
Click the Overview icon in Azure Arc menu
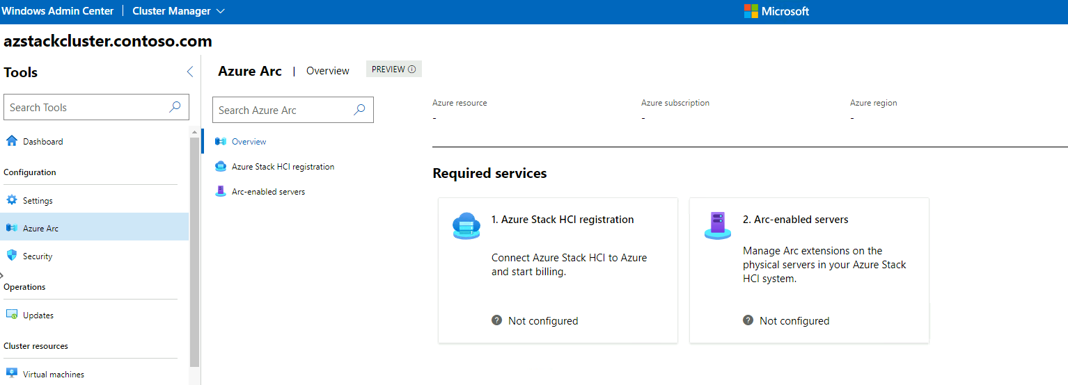pyautogui.click(x=221, y=141)
